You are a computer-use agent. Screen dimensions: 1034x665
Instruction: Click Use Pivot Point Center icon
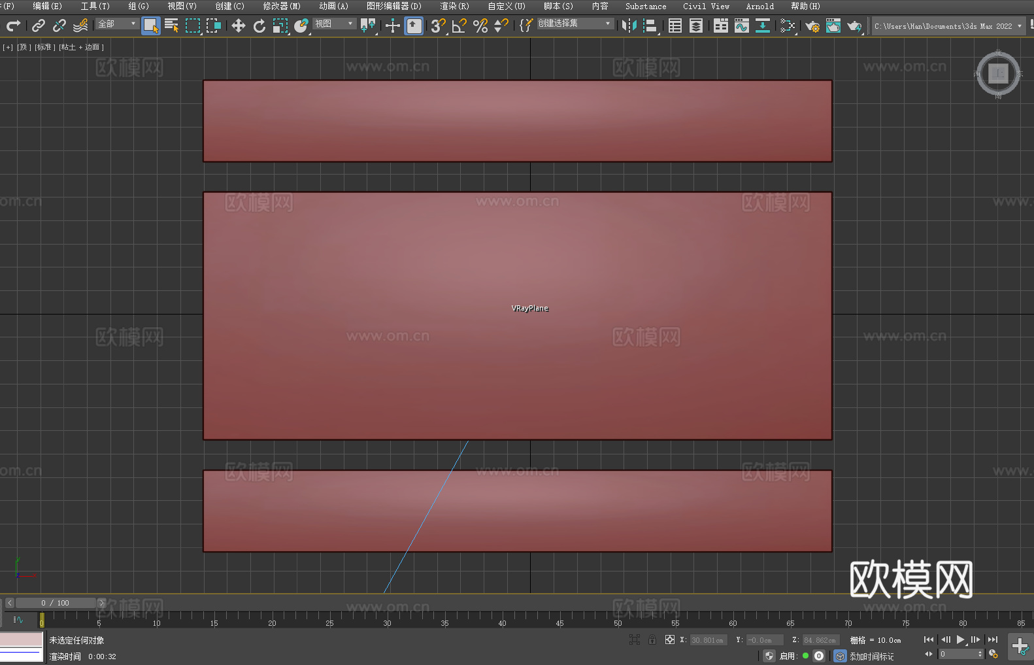tap(368, 26)
